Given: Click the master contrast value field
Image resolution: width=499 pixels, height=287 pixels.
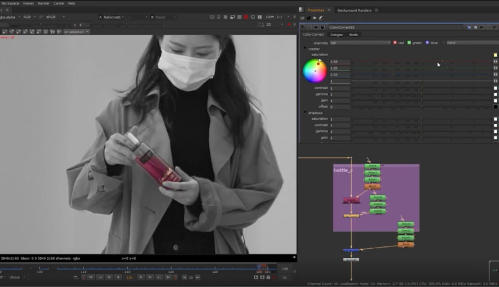Looking at the screenshot, I should tap(340, 88).
